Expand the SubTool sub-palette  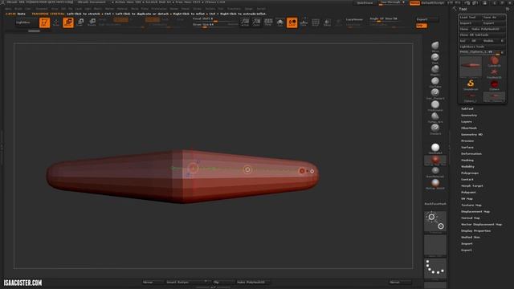click(x=467, y=109)
